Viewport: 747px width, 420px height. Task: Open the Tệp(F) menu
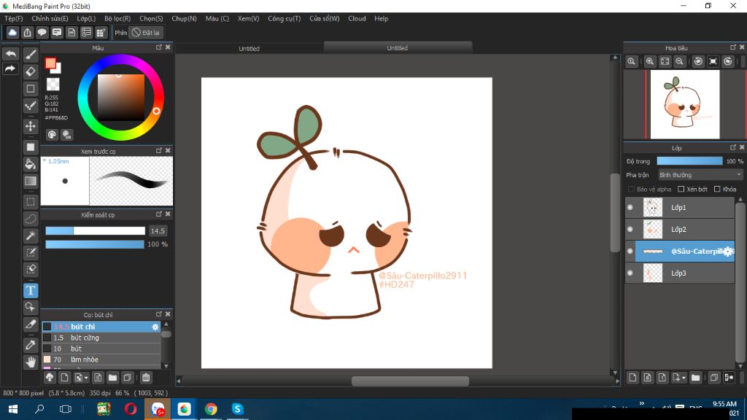14,18
